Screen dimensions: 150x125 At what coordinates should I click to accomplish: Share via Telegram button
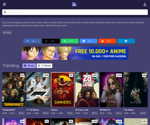tap(126, 41)
